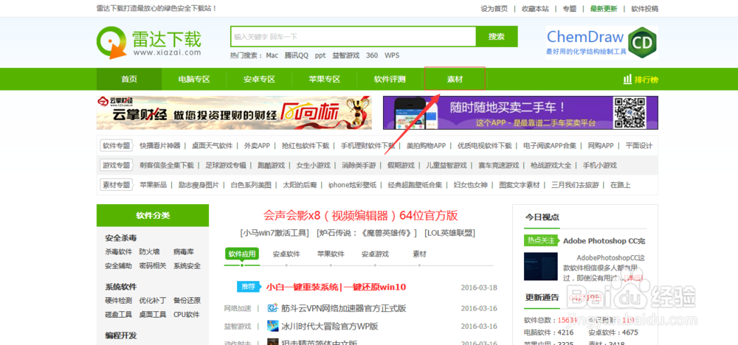Open the 排行榜 ranking chart icon
This screenshot has height=345, width=738.
pos(627,79)
